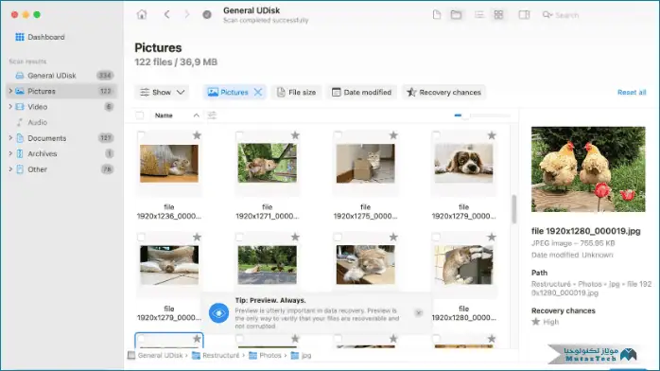The height and width of the screenshot is (371, 660).
Task: Open the 1920x1236 cat thumbnail
Action: click(169, 164)
